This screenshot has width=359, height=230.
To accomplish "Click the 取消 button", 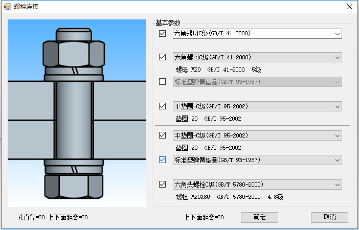I will point(329,217).
